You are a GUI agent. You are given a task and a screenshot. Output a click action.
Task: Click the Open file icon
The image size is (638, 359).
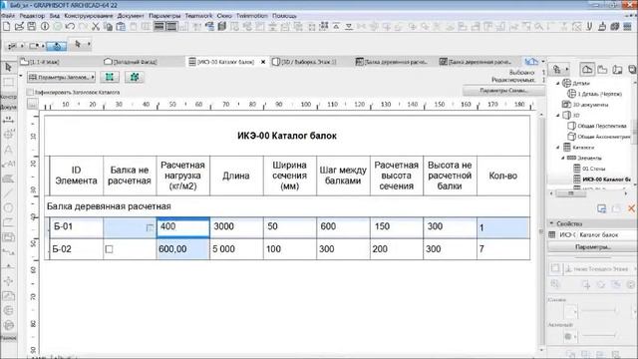coord(19,27)
